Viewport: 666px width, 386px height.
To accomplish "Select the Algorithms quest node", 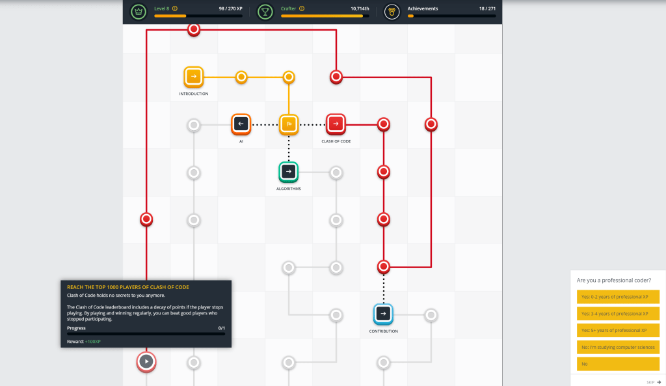I will [288, 172].
